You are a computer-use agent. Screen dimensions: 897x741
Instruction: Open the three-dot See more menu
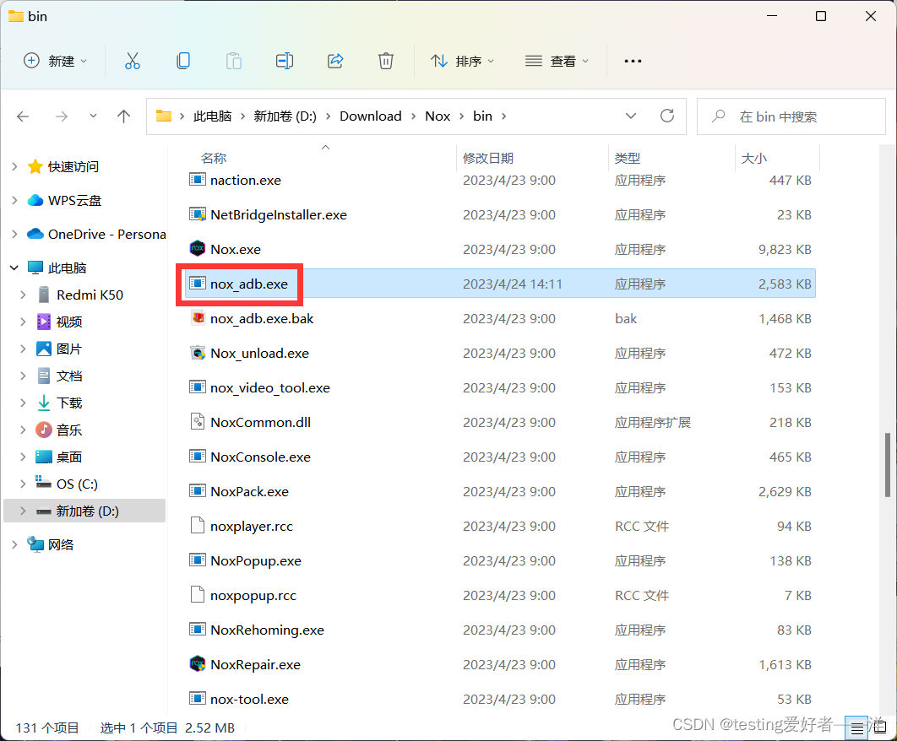point(633,61)
